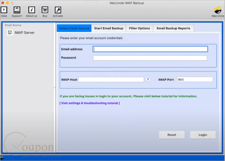Click the Password label
The width and height of the screenshot is (225, 161).
68,58
